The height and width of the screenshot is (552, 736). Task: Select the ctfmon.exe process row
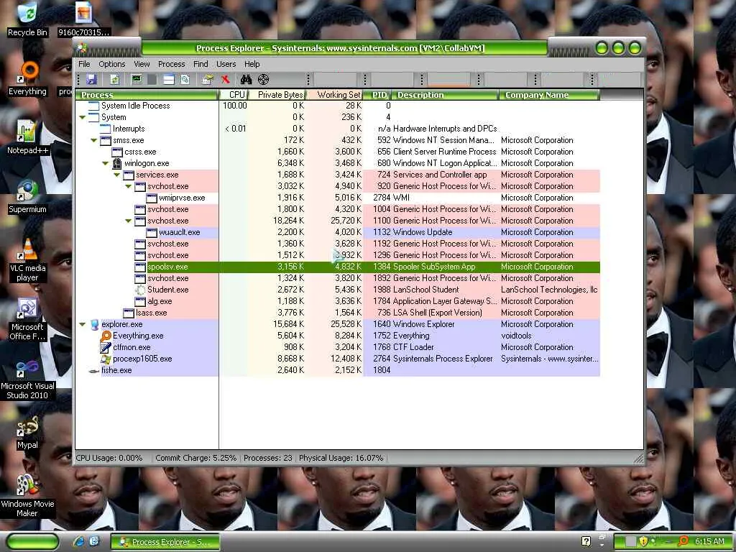338,347
